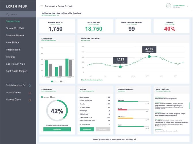The height and width of the screenshot is (144, 193).
Task: Select Suspendisse in the sidebar
Action: pyautogui.click(x=13, y=21)
